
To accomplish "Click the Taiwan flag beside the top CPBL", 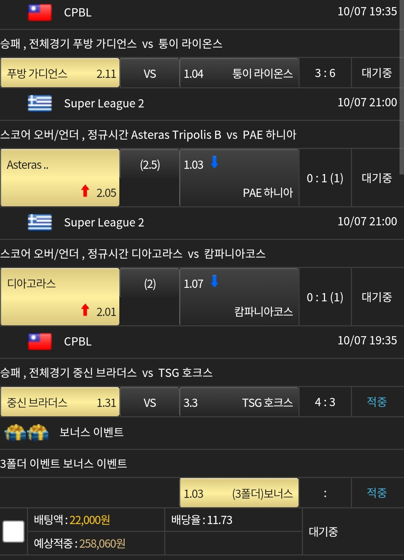I will 40,12.
